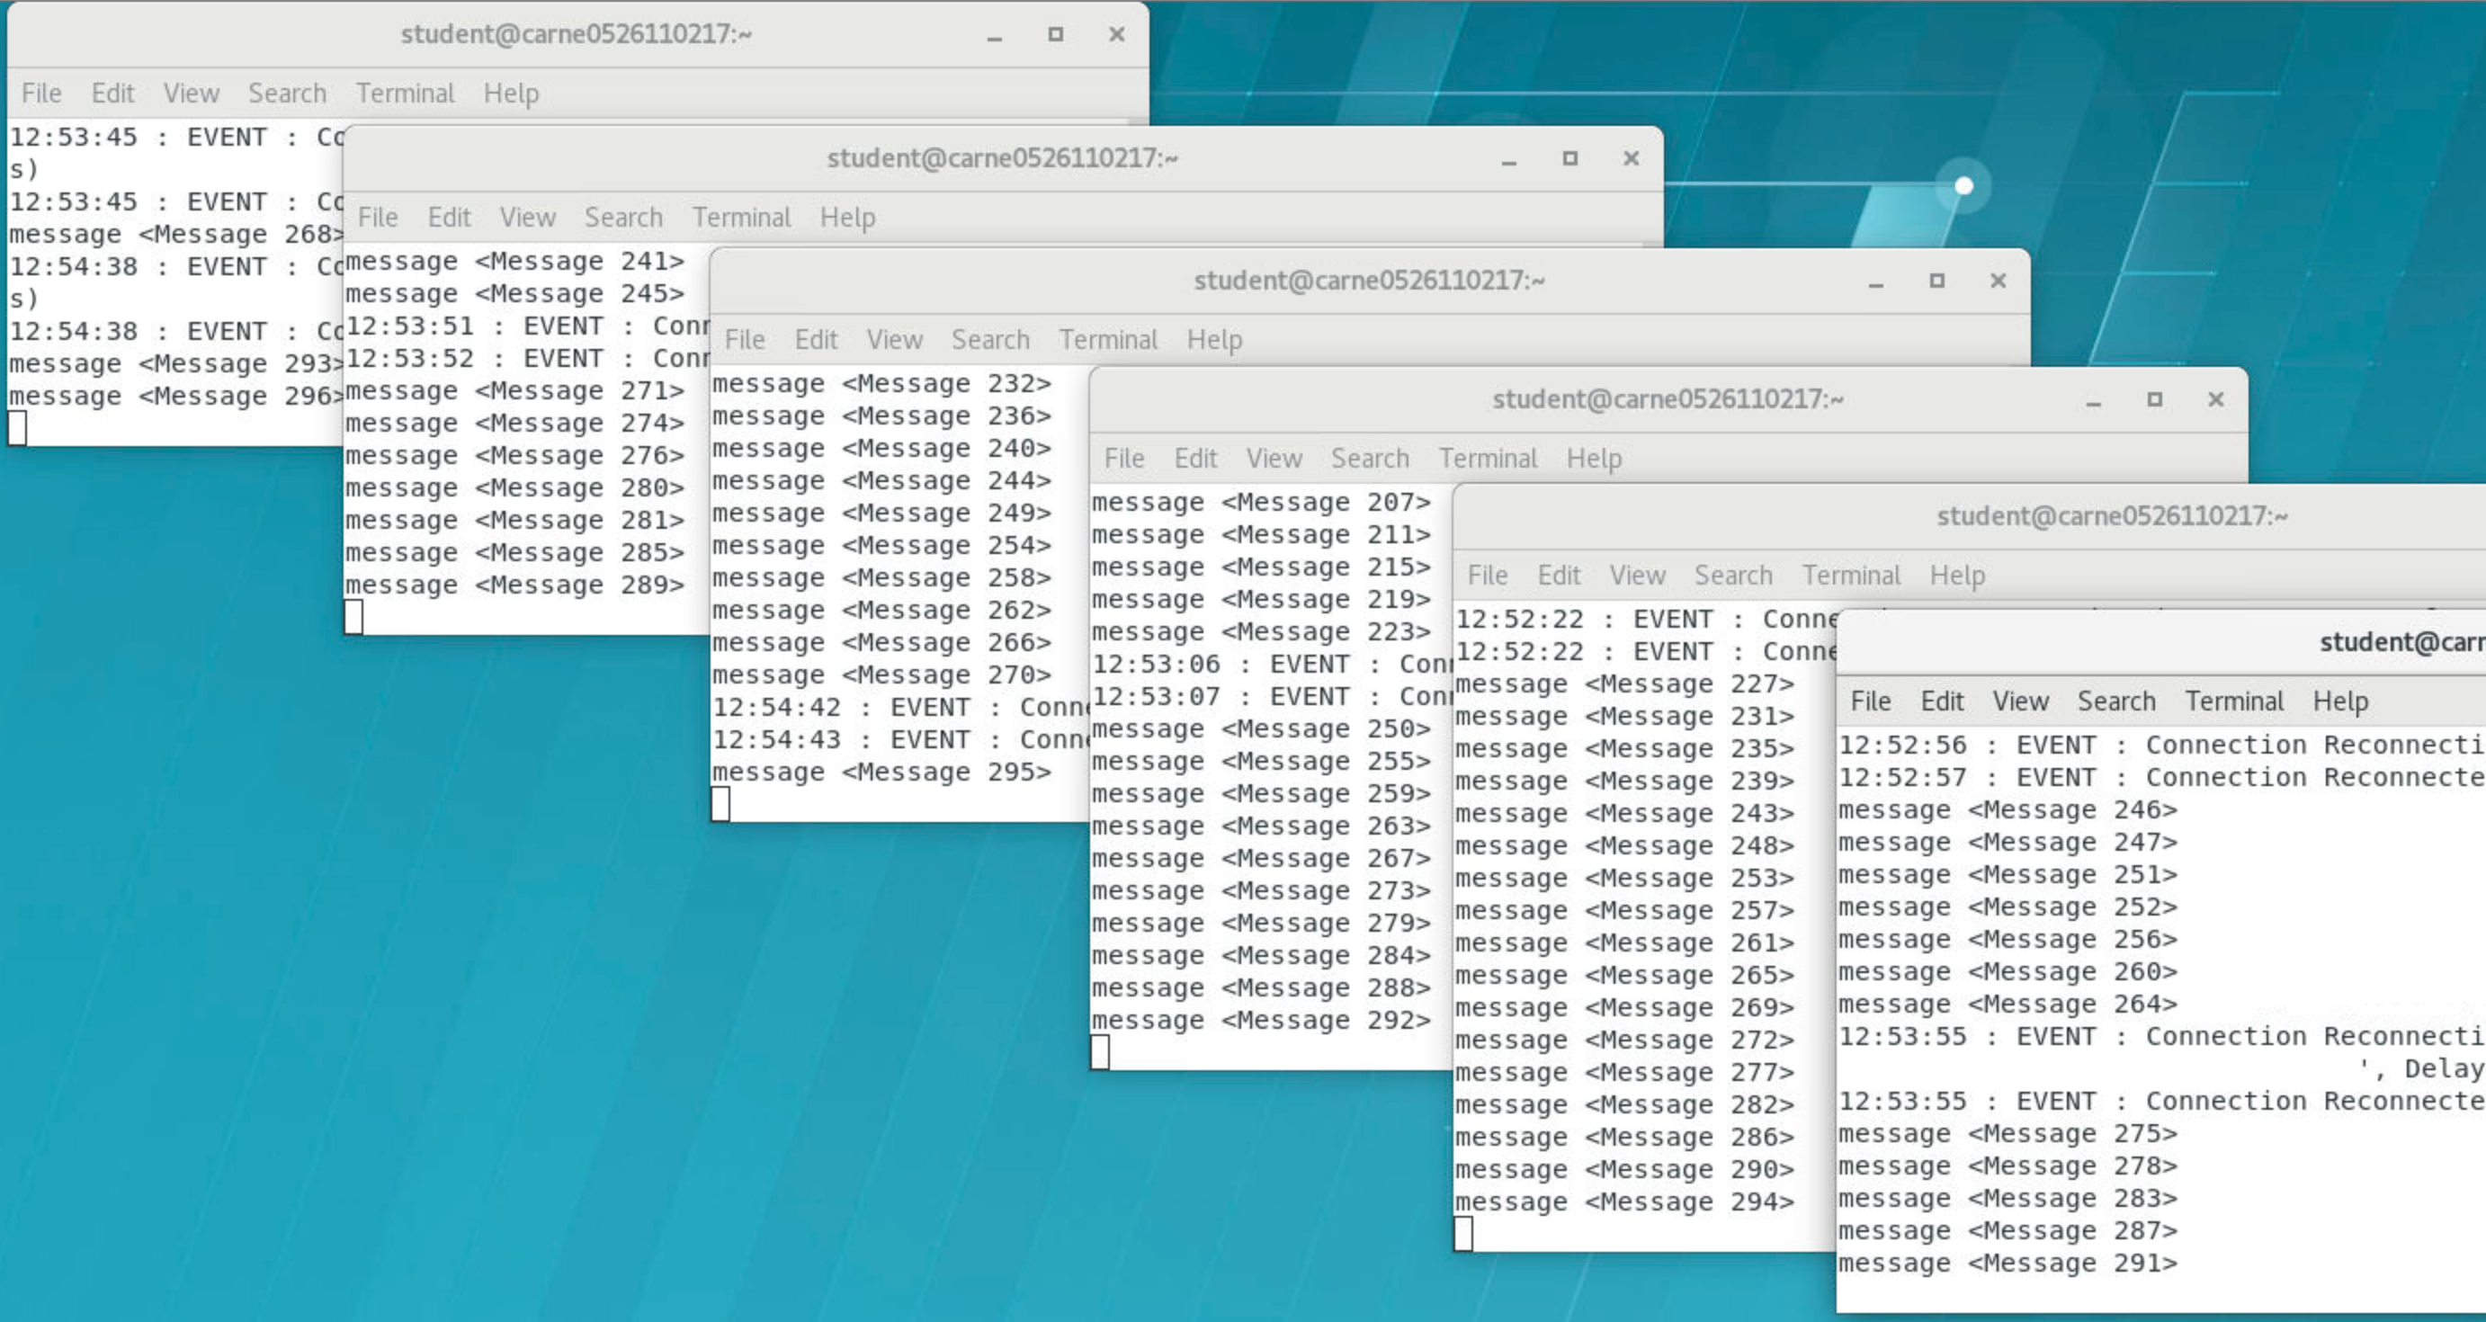Open File menu in terminal ending with Message 291

click(1872, 701)
